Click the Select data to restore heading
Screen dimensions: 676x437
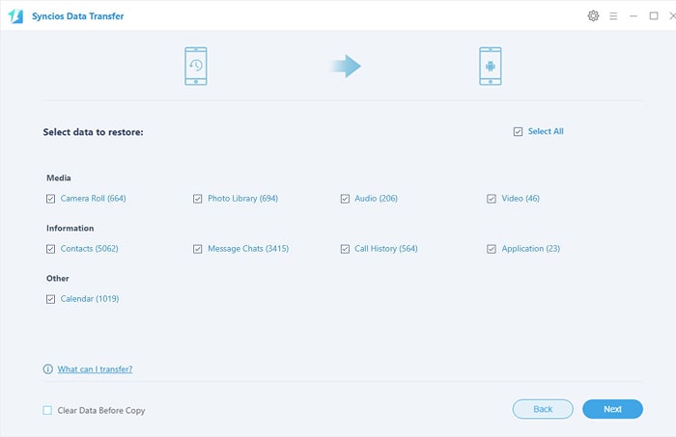pos(93,132)
